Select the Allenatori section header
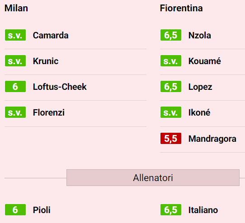245x223 pixels. (x=153, y=178)
